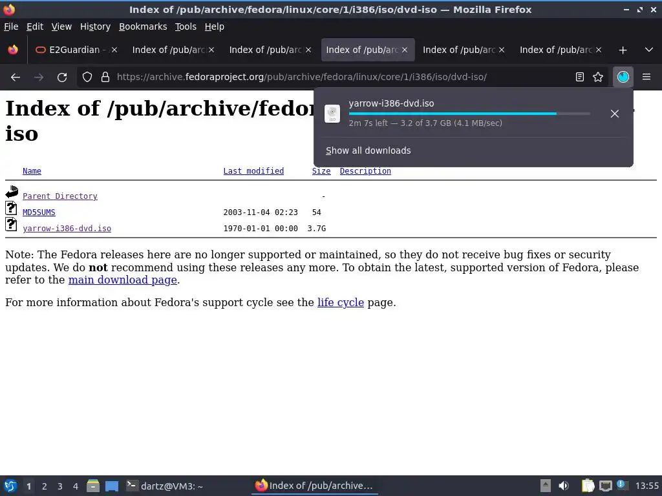Open the File menu

11,26
